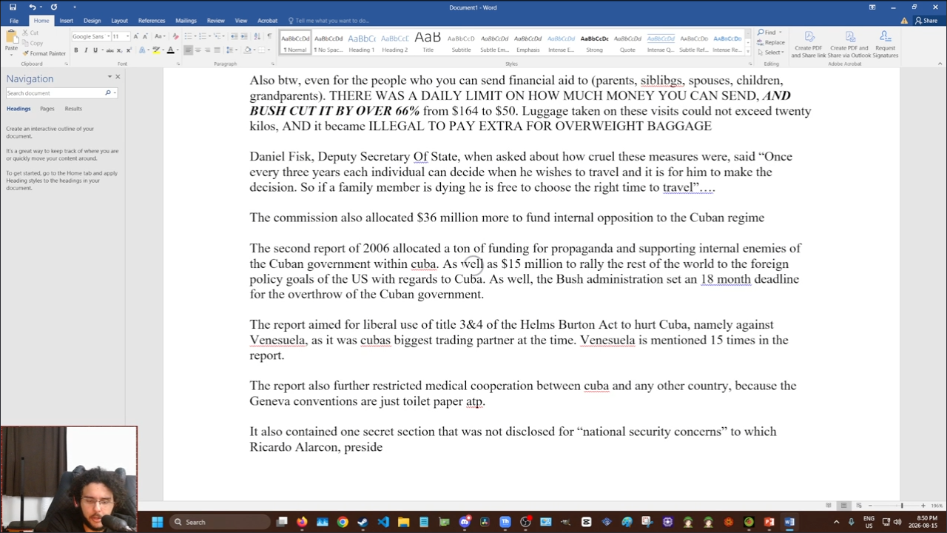This screenshot has height=533, width=947.
Task: Open the Windows Start menu
Action: (157, 522)
